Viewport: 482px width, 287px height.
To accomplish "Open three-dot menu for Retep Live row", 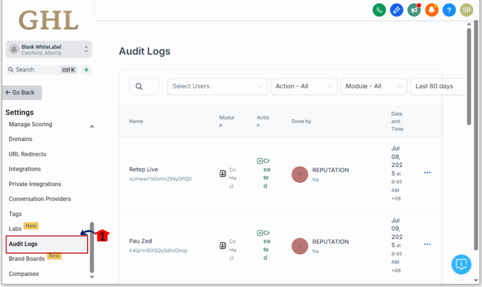I will pos(427,173).
